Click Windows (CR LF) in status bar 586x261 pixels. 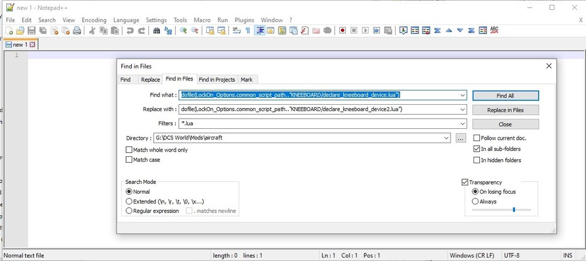(x=471, y=256)
